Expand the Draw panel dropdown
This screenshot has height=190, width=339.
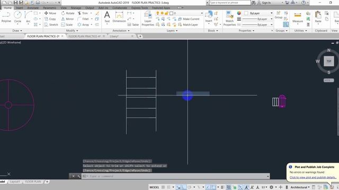pyautogui.click(x=17, y=31)
